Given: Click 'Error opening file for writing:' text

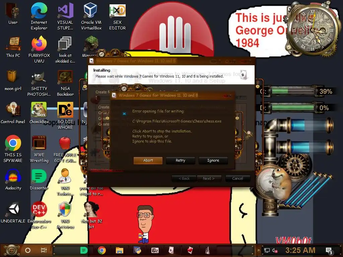Looking at the screenshot, I should click(x=158, y=111).
